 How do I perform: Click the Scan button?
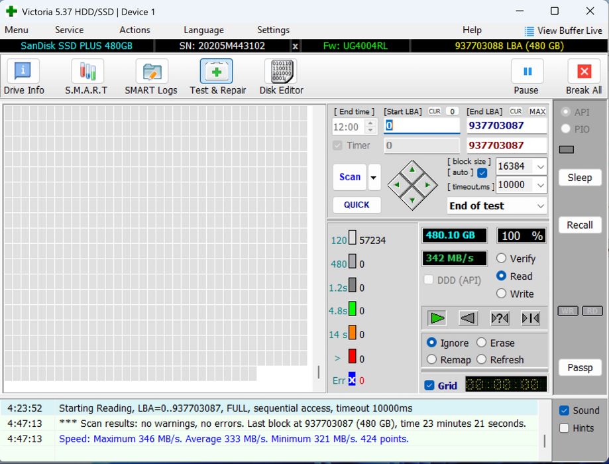[x=349, y=177]
